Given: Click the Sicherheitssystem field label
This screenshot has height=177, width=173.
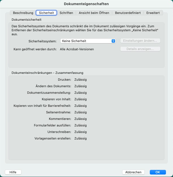Looking at the screenshot, I should click(x=42, y=41).
